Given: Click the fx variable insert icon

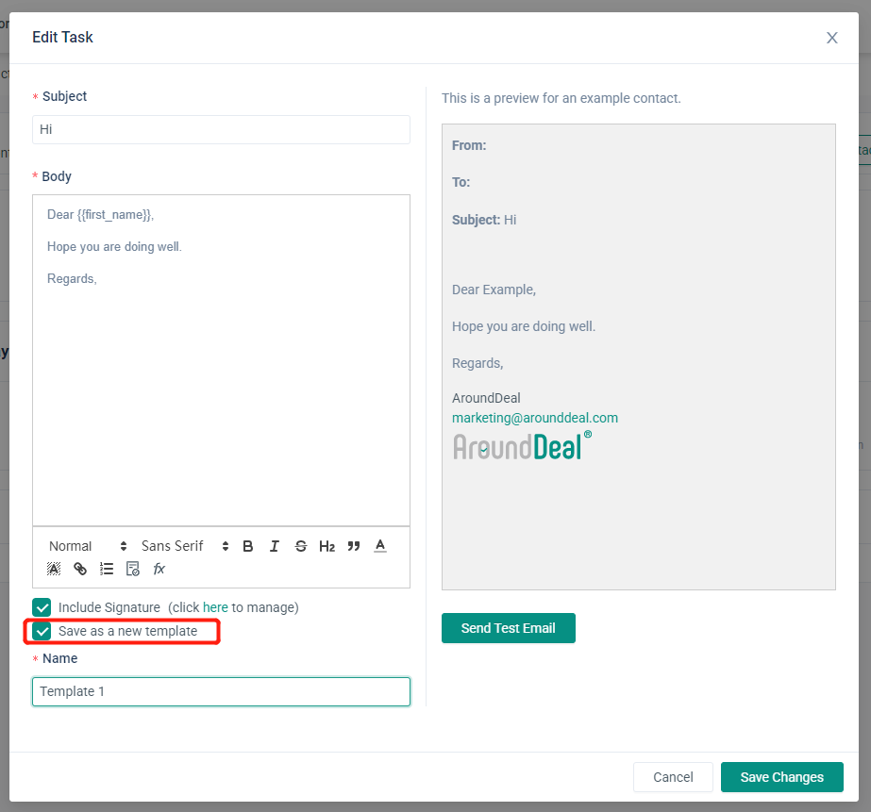Looking at the screenshot, I should (159, 569).
